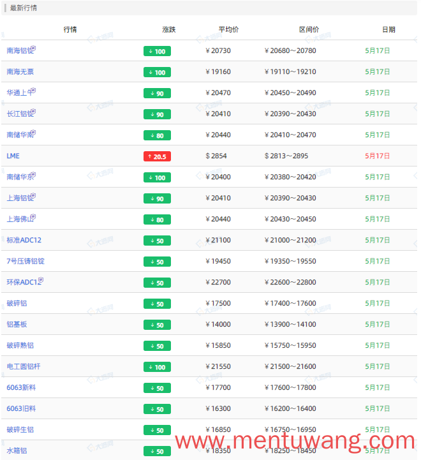Open the 破碎生铝 quote link
The width and height of the screenshot is (421, 460).
pyautogui.click(x=20, y=429)
